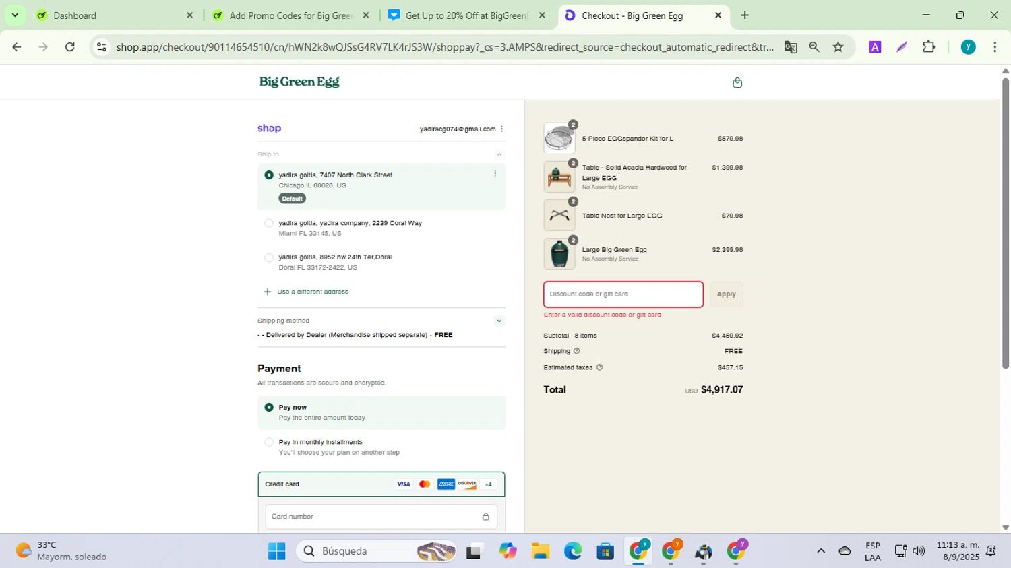Open the tab search dropdown arrow
This screenshot has width=1011, height=568.
pyautogui.click(x=15, y=15)
